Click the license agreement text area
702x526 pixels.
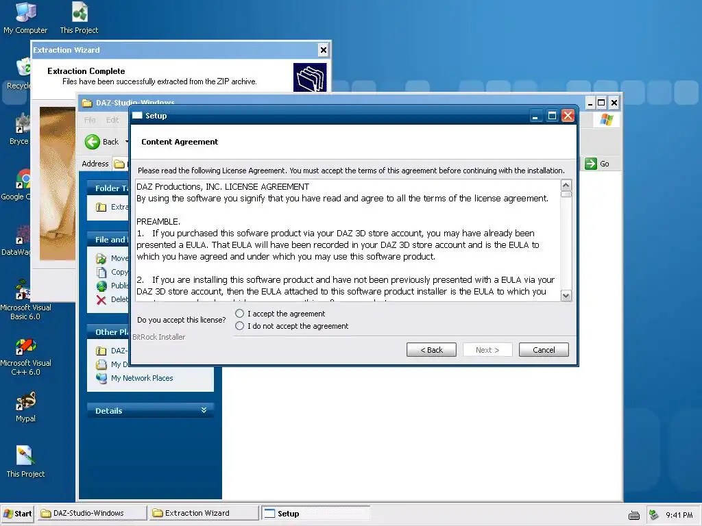point(348,240)
